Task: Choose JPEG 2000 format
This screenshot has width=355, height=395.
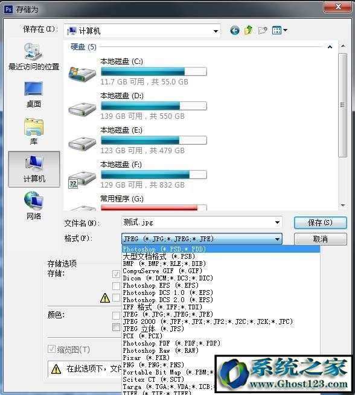Action: (x=220, y=321)
